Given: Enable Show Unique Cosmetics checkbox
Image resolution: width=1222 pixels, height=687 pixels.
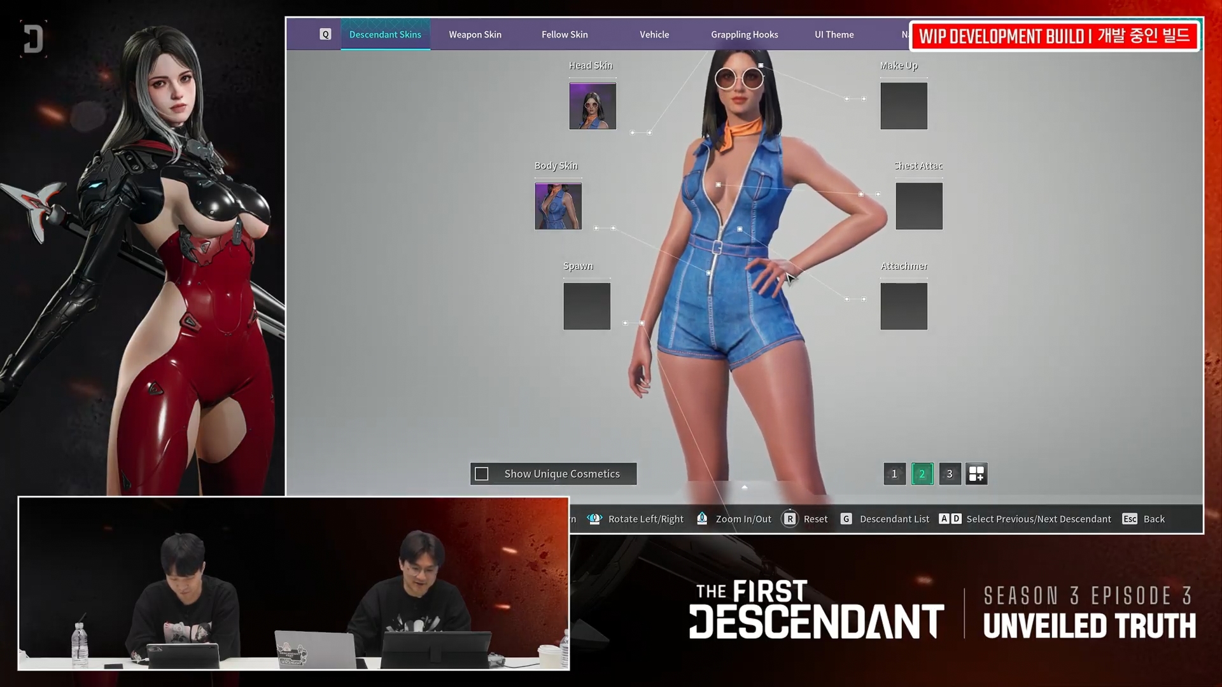Looking at the screenshot, I should tap(482, 474).
